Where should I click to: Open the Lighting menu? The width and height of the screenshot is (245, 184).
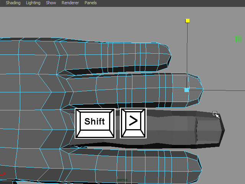33,3
